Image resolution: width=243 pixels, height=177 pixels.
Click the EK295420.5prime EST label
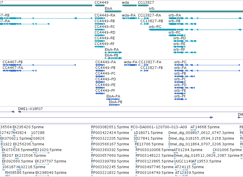click(28, 127)
